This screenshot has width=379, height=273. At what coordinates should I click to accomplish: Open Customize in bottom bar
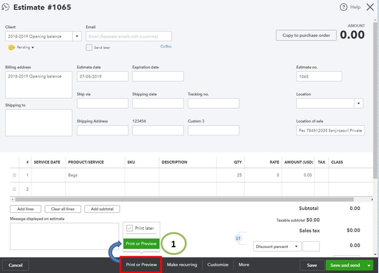coord(218,265)
